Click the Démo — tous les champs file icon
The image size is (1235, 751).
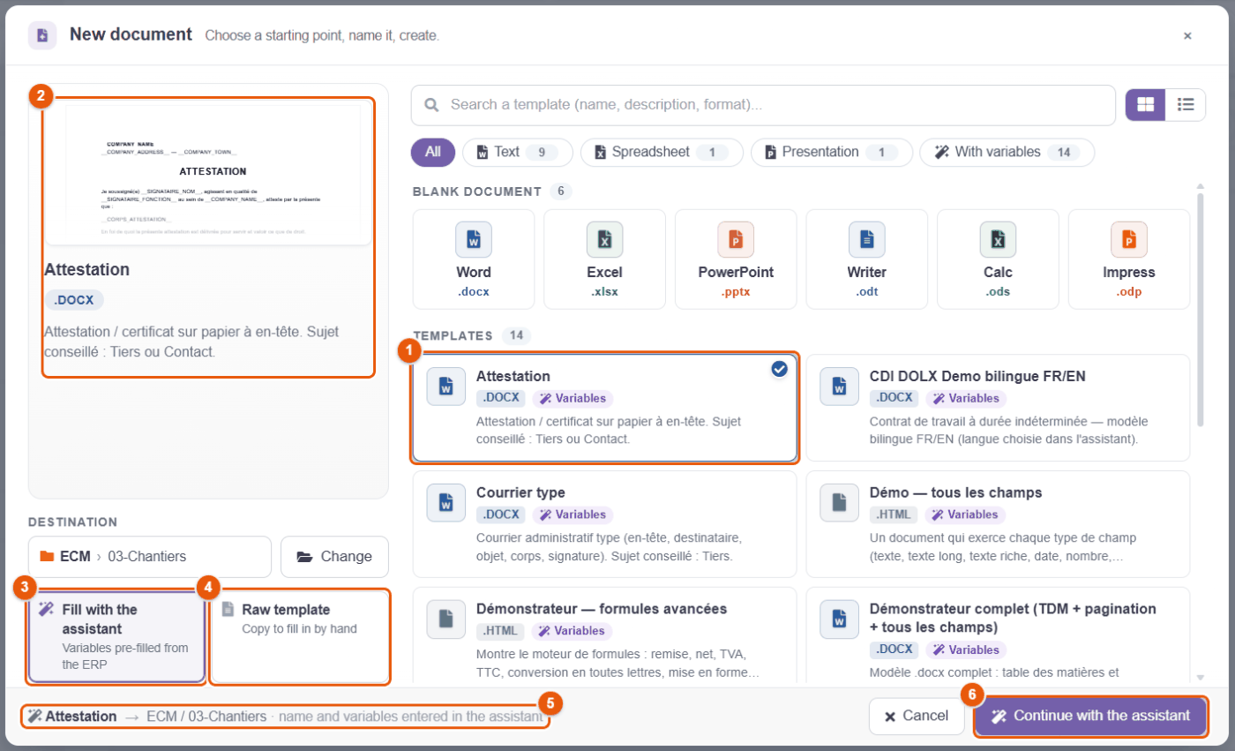(x=840, y=502)
